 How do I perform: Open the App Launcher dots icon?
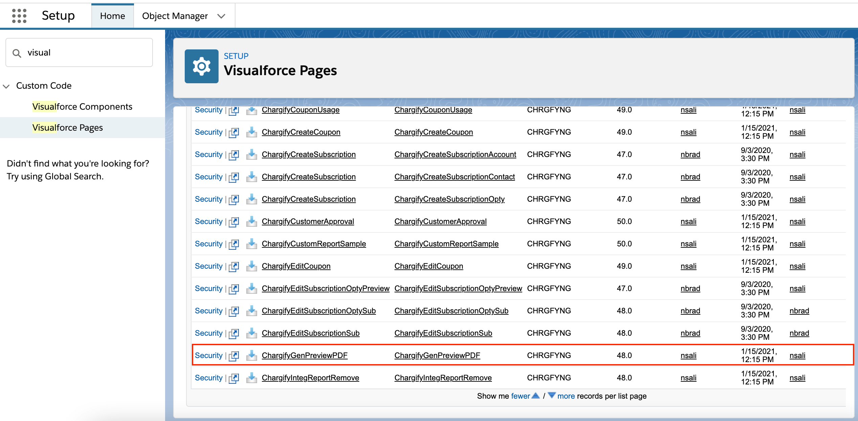(19, 16)
